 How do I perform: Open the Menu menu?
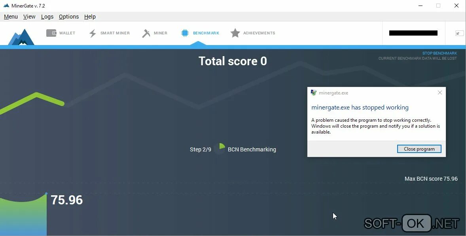[x=11, y=17]
